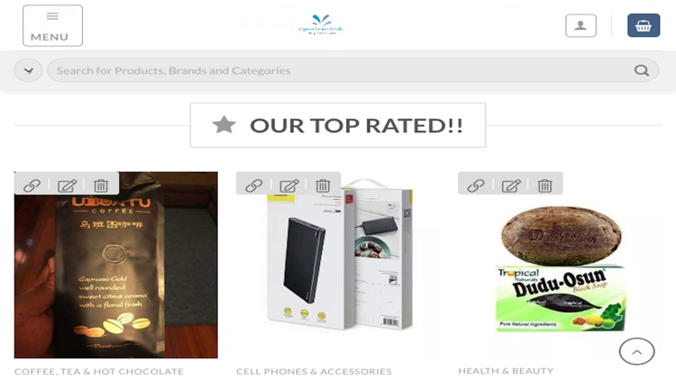Image resolution: width=676 pixels, height=380 pixels.
Task: Open the Ubuntu Coffee product image
Action: pyautogui.click(x=116, y=276)
